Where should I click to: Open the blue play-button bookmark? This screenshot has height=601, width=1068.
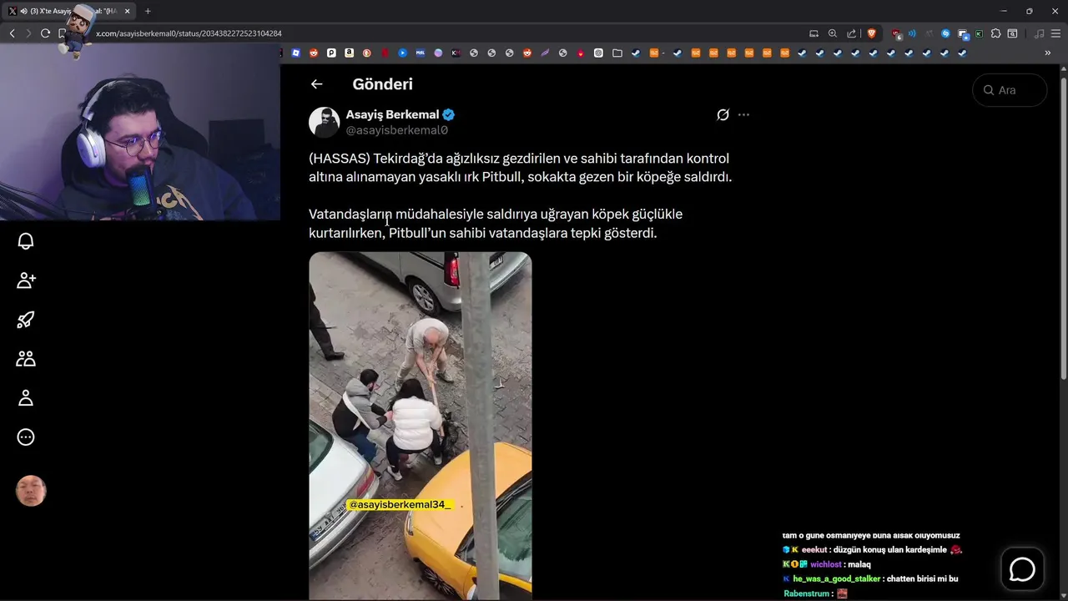[402, 53]
